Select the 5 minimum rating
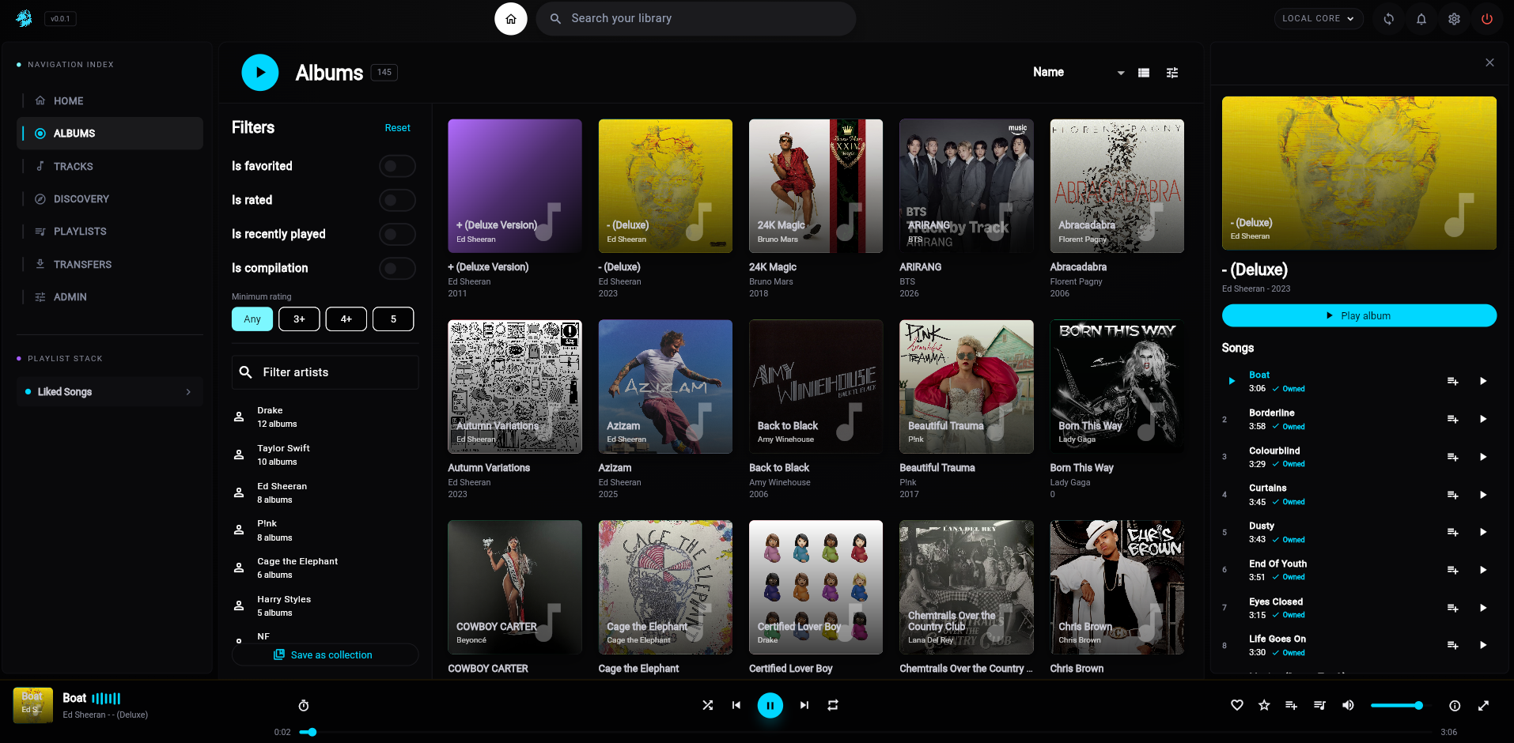 pyautogui.click(x=393, y=319)
